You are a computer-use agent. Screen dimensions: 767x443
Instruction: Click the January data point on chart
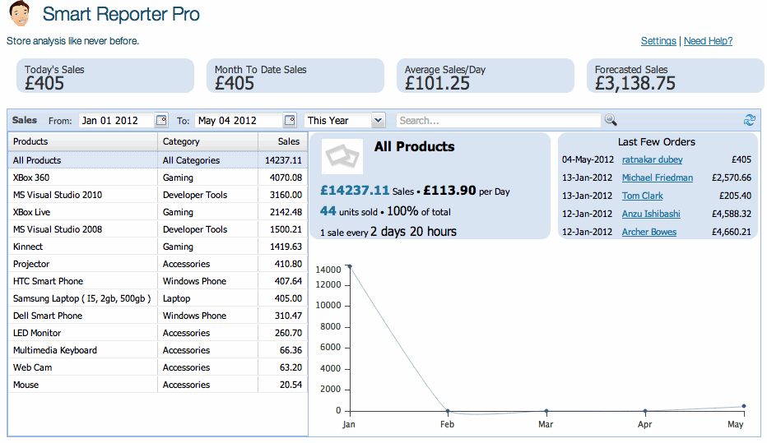coord(350,266)
